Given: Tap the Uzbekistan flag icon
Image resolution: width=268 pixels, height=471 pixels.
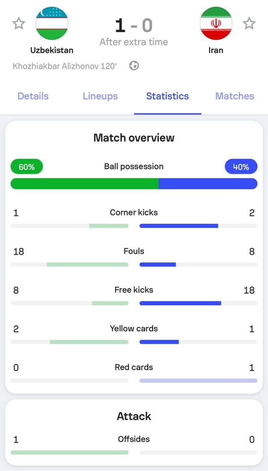Looking at the screenshot, I should click(52, 23).
